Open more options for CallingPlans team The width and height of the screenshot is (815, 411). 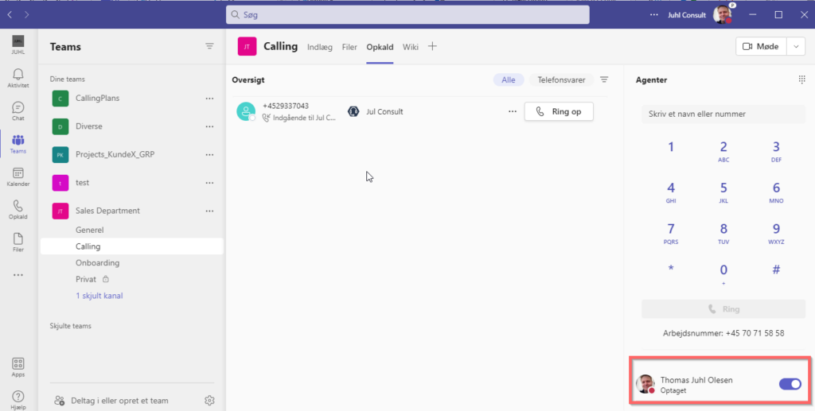(x=209, y=98)
